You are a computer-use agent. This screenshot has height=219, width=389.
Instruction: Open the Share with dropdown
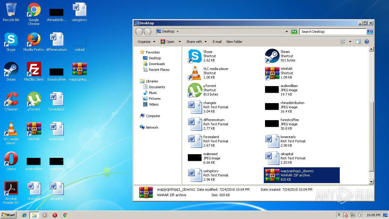[196, 42]
